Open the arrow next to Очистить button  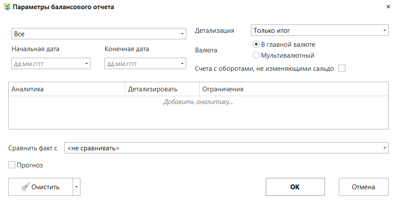[x=76, y=187]
